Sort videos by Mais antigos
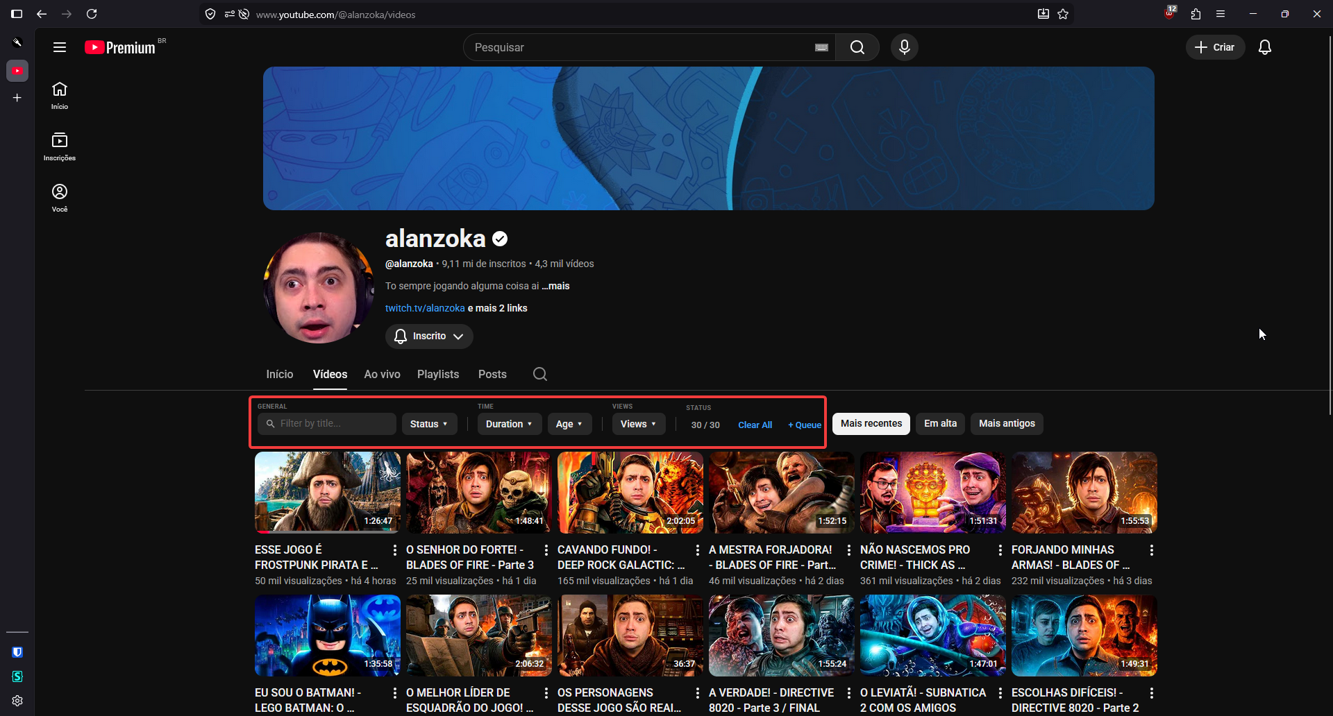 (x=1007, y=424)
